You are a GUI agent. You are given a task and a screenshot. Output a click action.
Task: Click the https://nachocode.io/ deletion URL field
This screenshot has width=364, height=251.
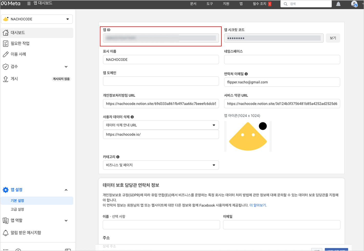[161, 134]
